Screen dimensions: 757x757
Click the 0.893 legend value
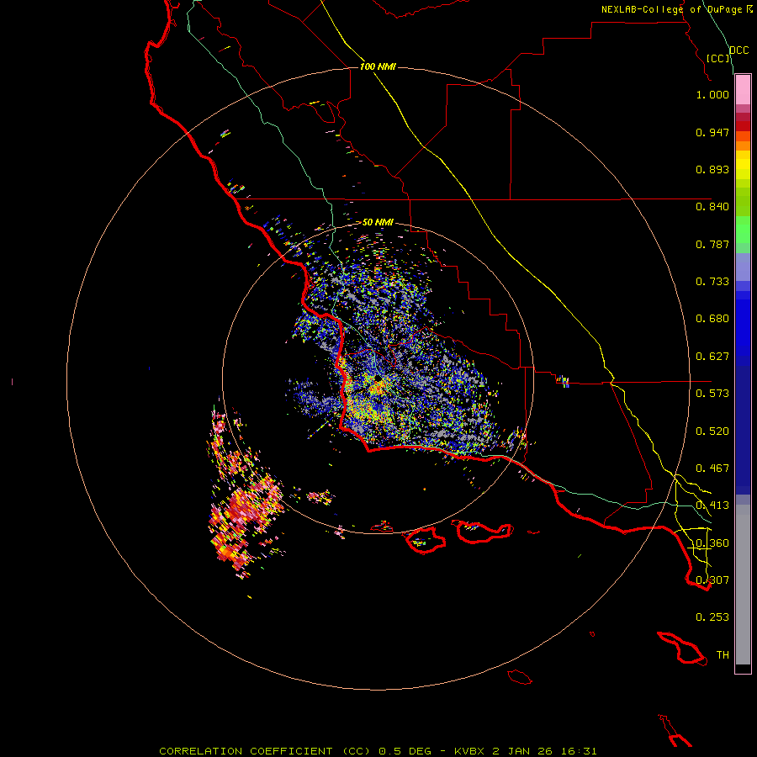712,169
